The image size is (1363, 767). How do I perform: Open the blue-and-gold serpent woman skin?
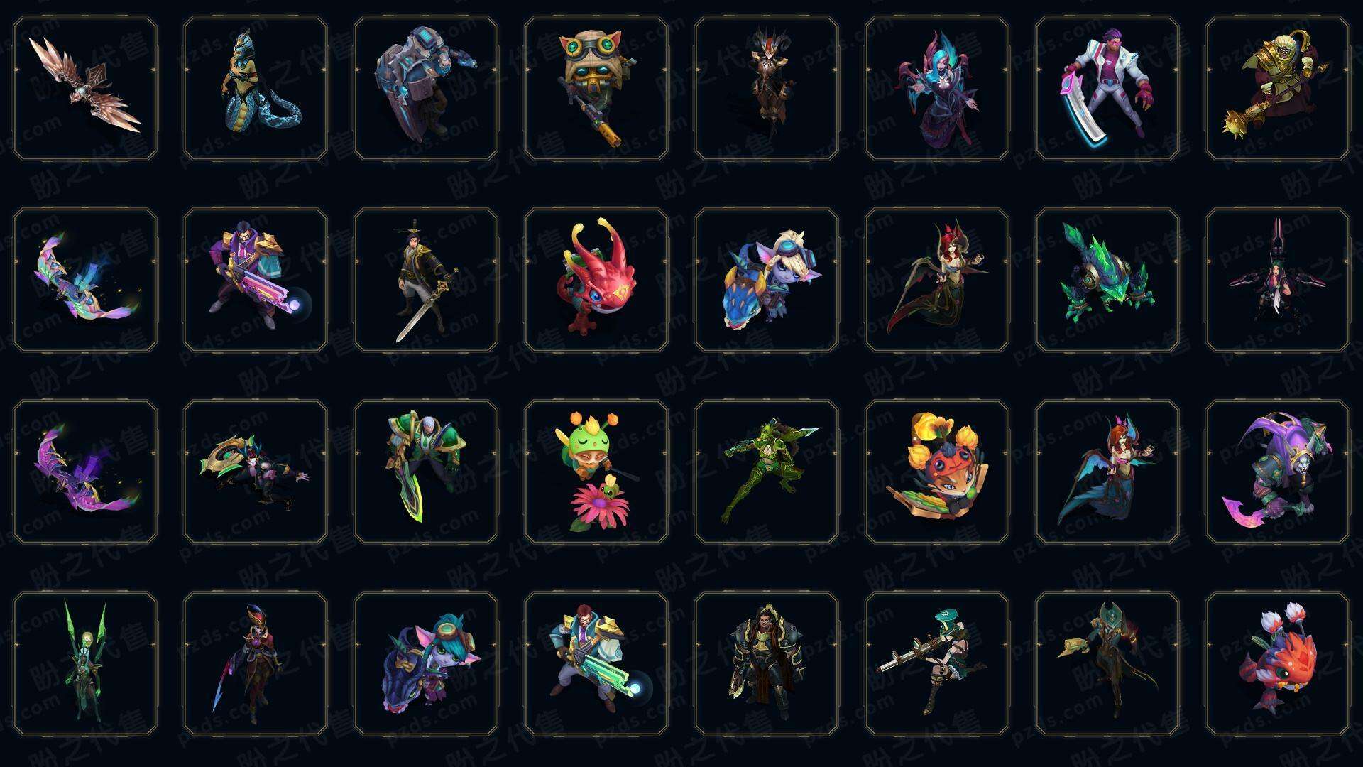[x=256, y=89]
